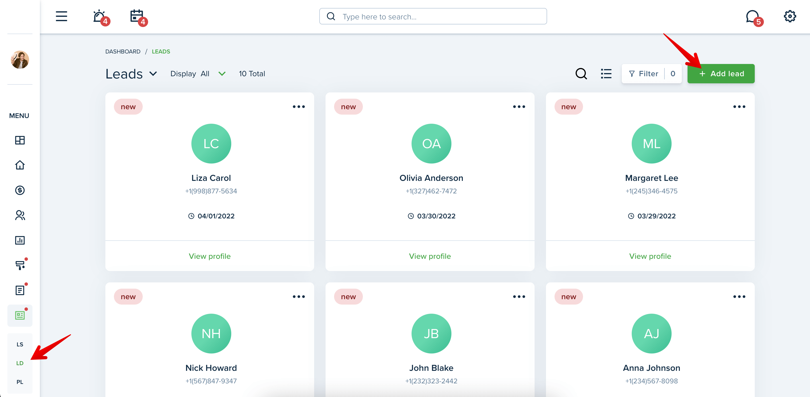Go to DASHBOARD breadcrumb
This screenshot has width=810, height=397.
[123, 51]
